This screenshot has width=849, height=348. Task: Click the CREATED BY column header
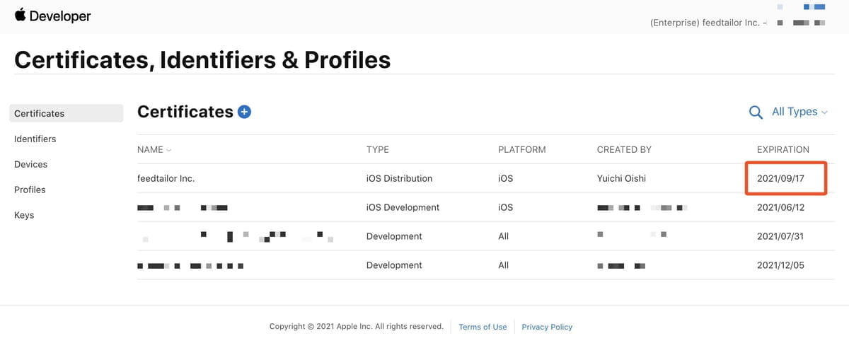point(624,150)
